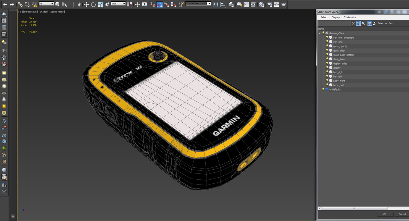
Task: Open Edit Named Selection Sets
Action: point(181,4)
